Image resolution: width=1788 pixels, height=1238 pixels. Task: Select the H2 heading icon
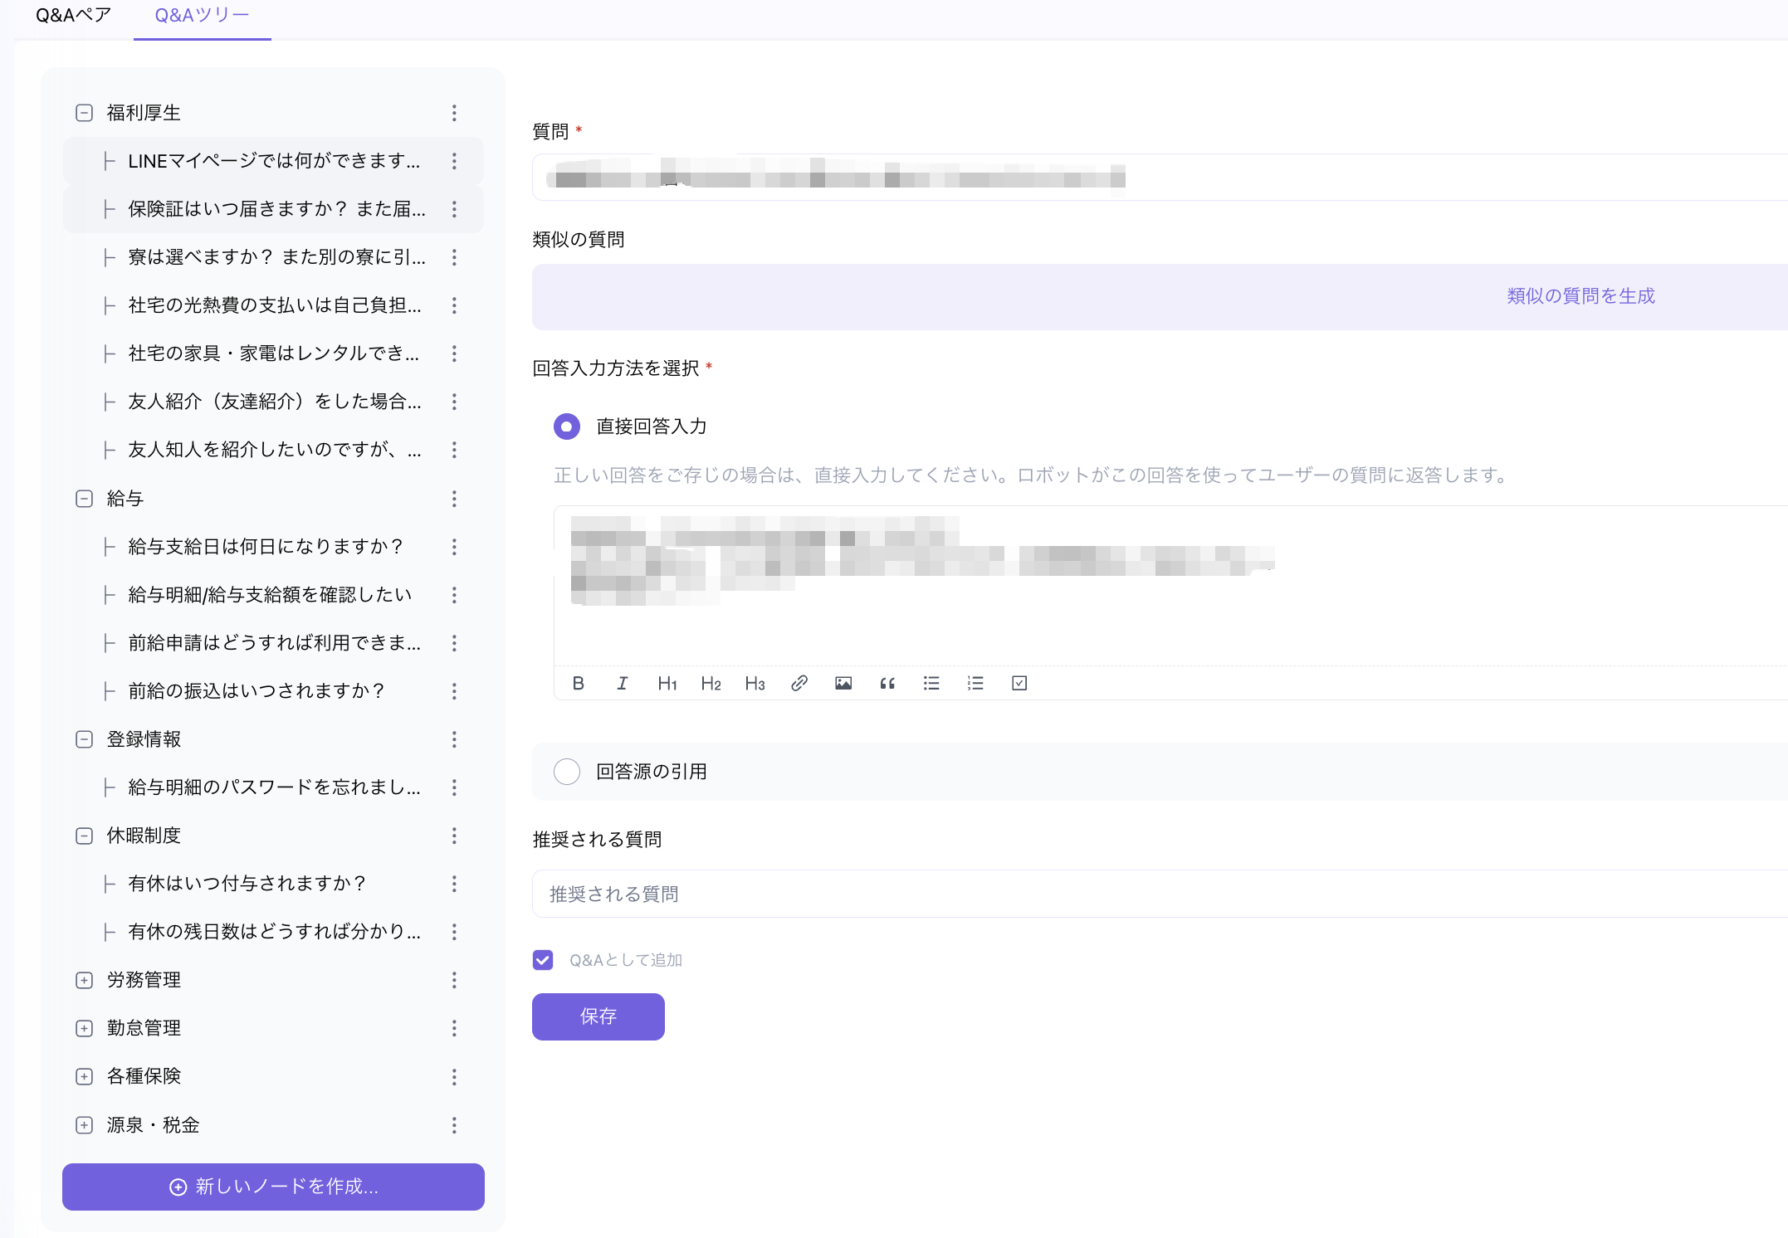coord(711,683)
